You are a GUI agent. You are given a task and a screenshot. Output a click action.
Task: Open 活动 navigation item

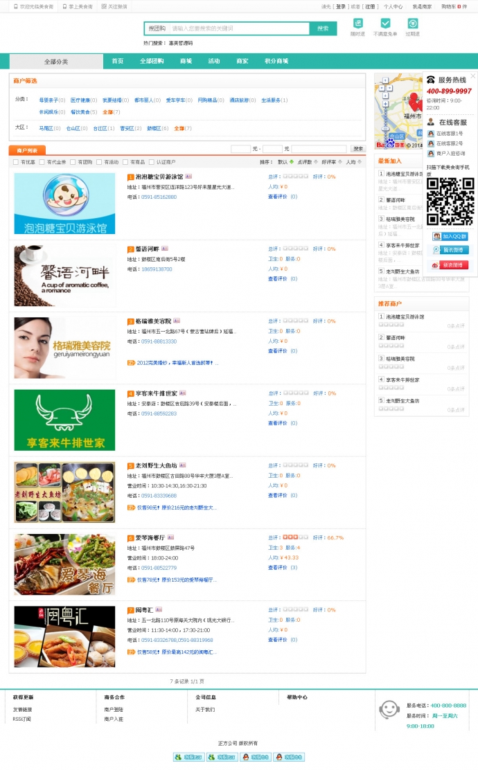click(213, 61)
